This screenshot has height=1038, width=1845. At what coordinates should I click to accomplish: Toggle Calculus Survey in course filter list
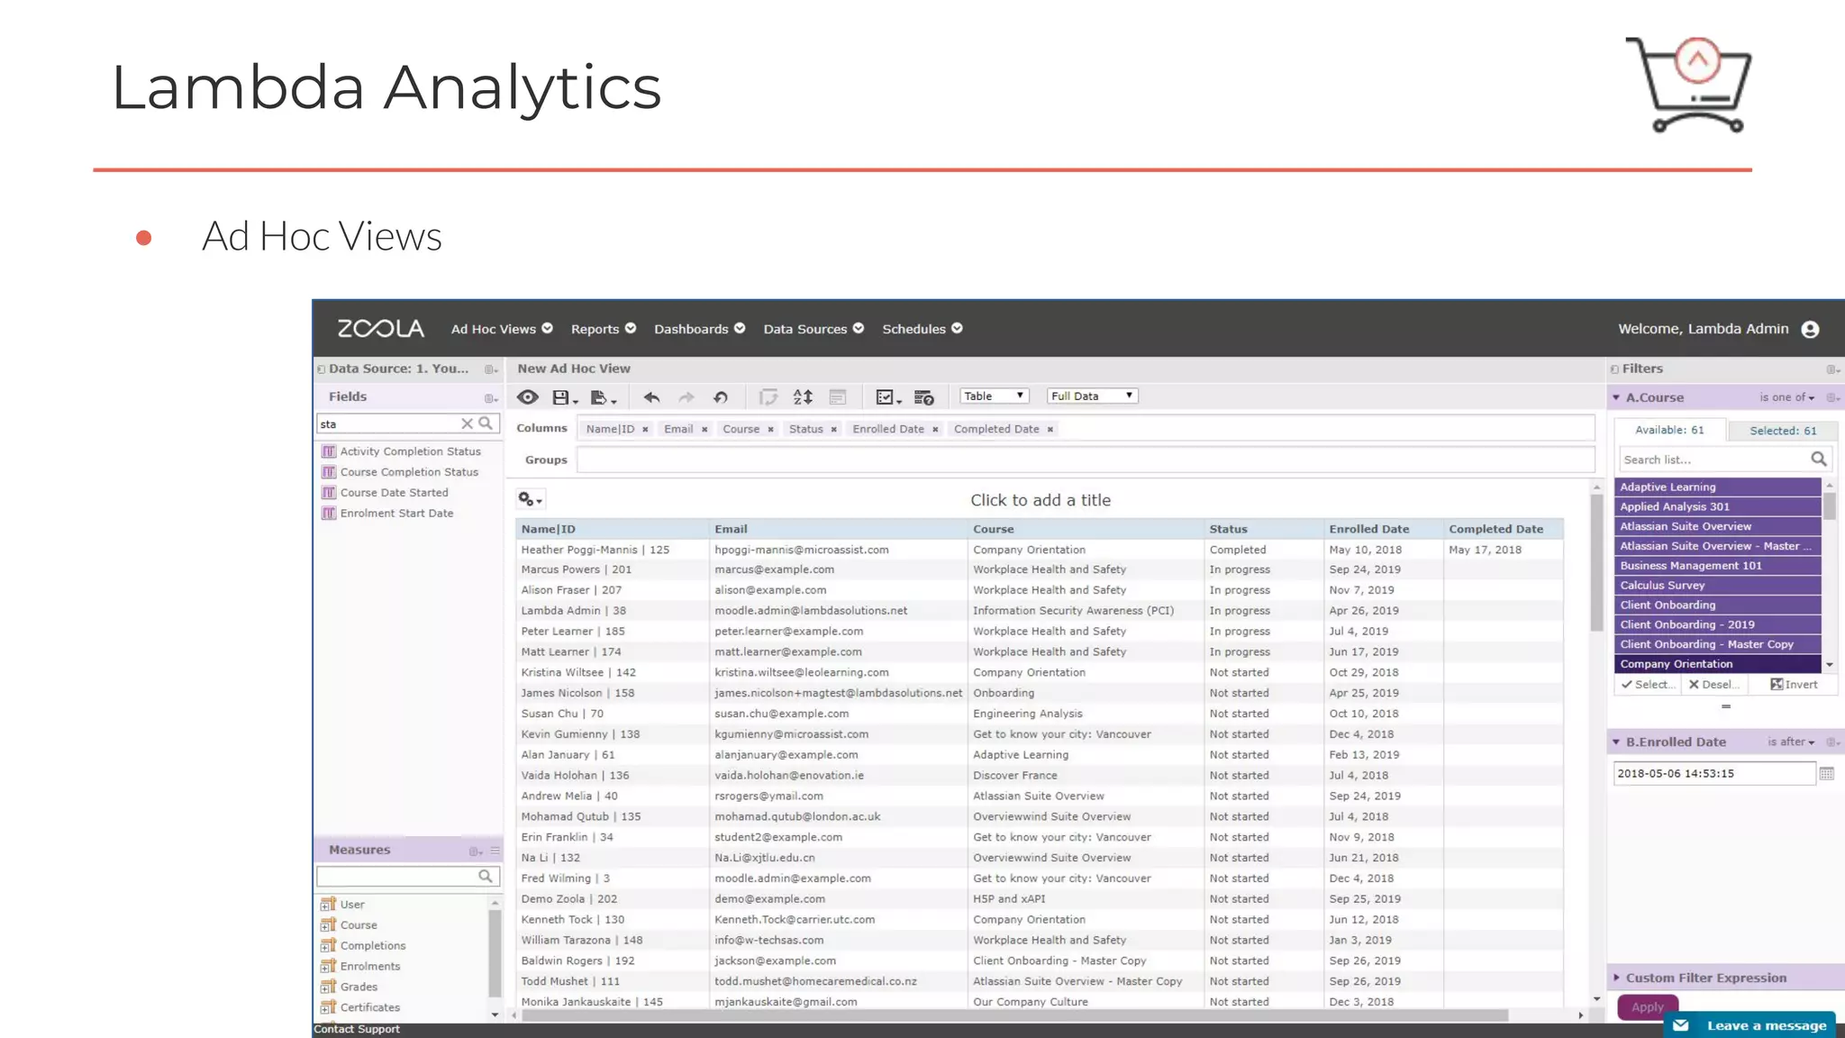click(x=1718, y=586)
